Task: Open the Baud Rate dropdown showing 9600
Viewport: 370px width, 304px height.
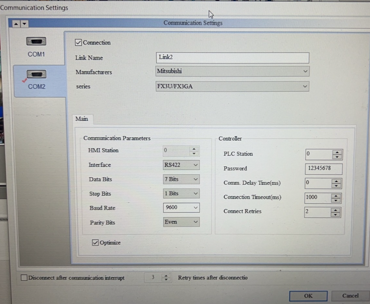Action: [x=181, y=207]
